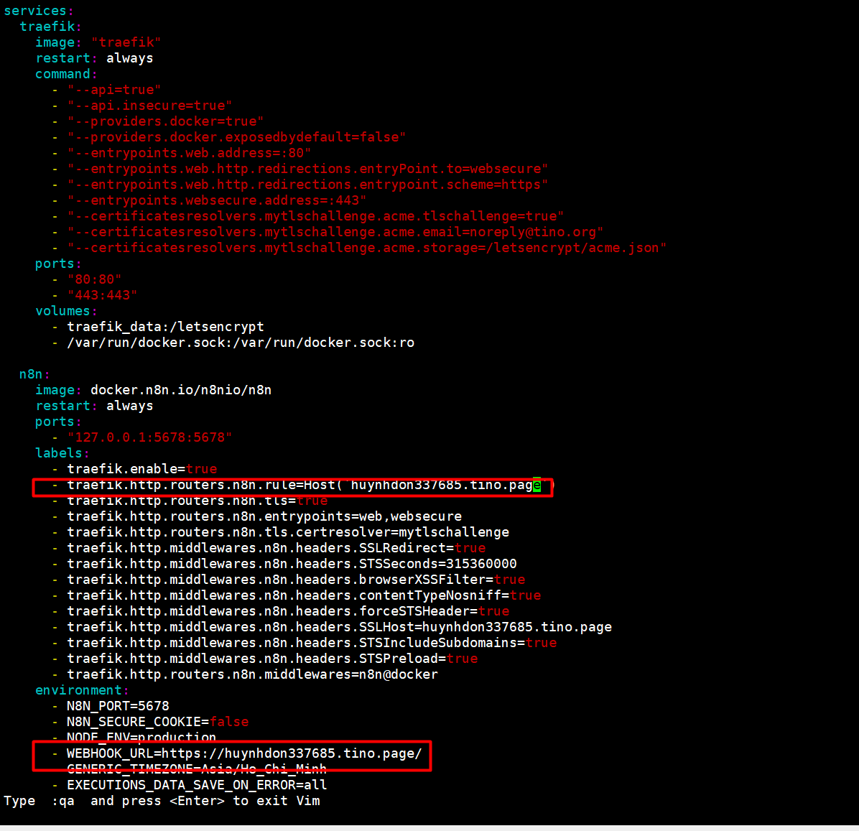This screenshot has width=859, height=831.
Task: Click the "--api.insecure=true" command argument
Action: coord(150,106)
